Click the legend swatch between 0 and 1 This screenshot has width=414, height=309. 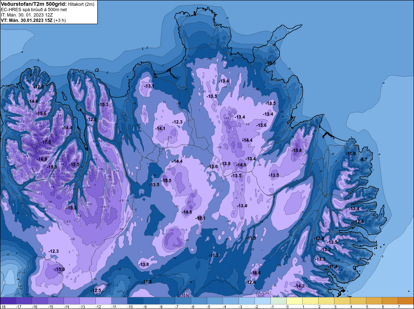click(x=294, y=301)
